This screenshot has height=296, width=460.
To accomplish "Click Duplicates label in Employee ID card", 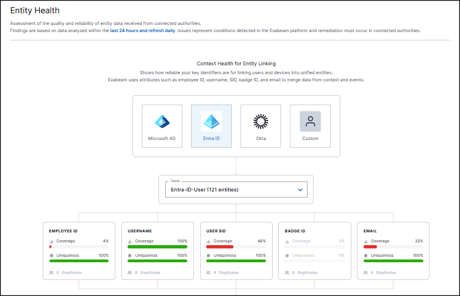I will pyautogui.click(x=71, y=273).
